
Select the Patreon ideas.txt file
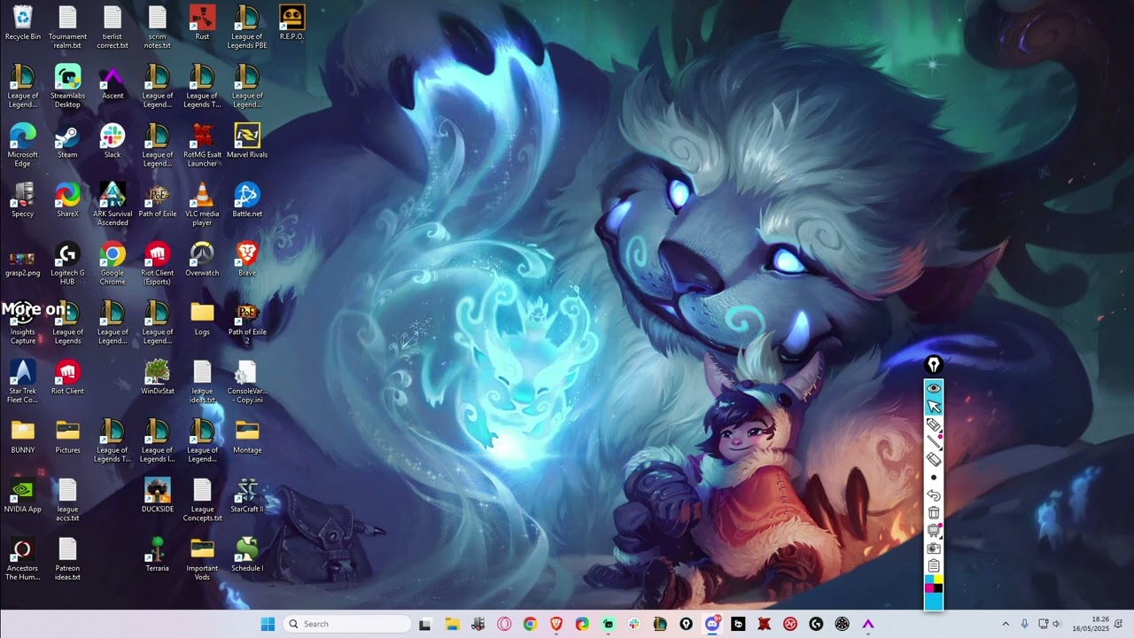67,559
